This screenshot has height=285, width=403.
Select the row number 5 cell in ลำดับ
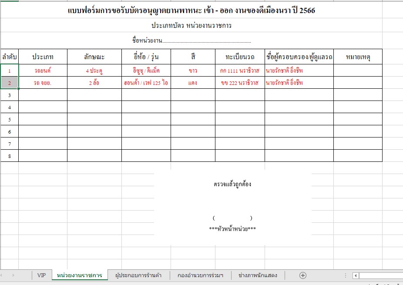(9, 119)
